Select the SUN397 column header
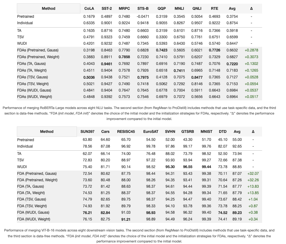 (x=87, y=132)
